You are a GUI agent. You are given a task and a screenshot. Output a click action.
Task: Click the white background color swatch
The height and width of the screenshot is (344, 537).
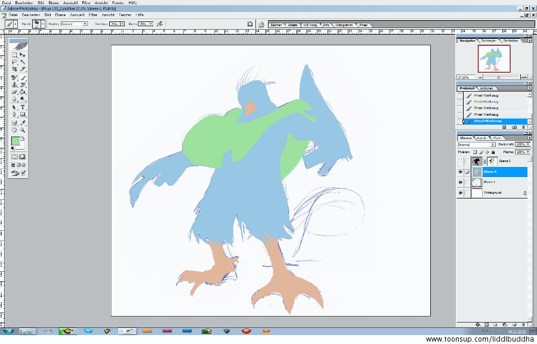click(x=21, y=146)
